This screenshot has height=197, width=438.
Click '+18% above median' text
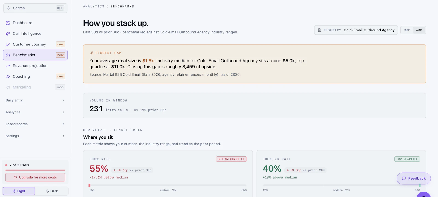tap(280, 178)
